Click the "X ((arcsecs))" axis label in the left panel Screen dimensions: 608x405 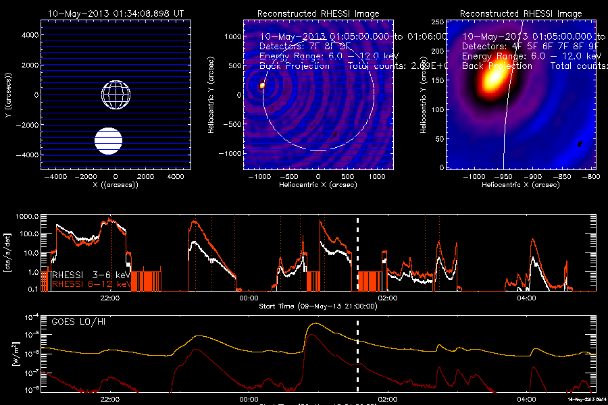tap(116, 185)
